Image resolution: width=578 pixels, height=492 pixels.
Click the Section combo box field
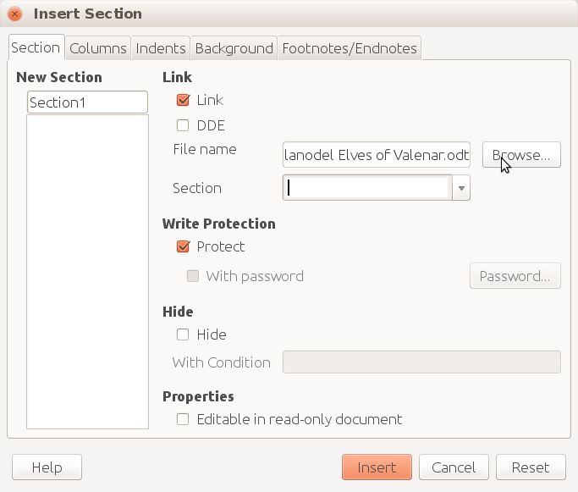(x=367, y=188)
